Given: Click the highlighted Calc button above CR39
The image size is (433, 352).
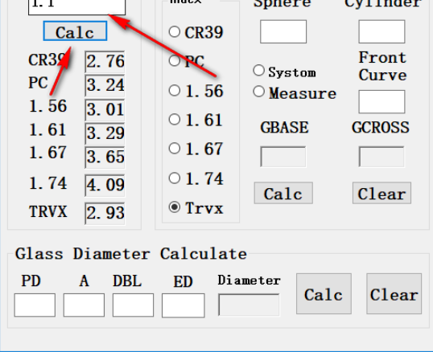Looking at the screenshot, I should click(x=75, y=31).
